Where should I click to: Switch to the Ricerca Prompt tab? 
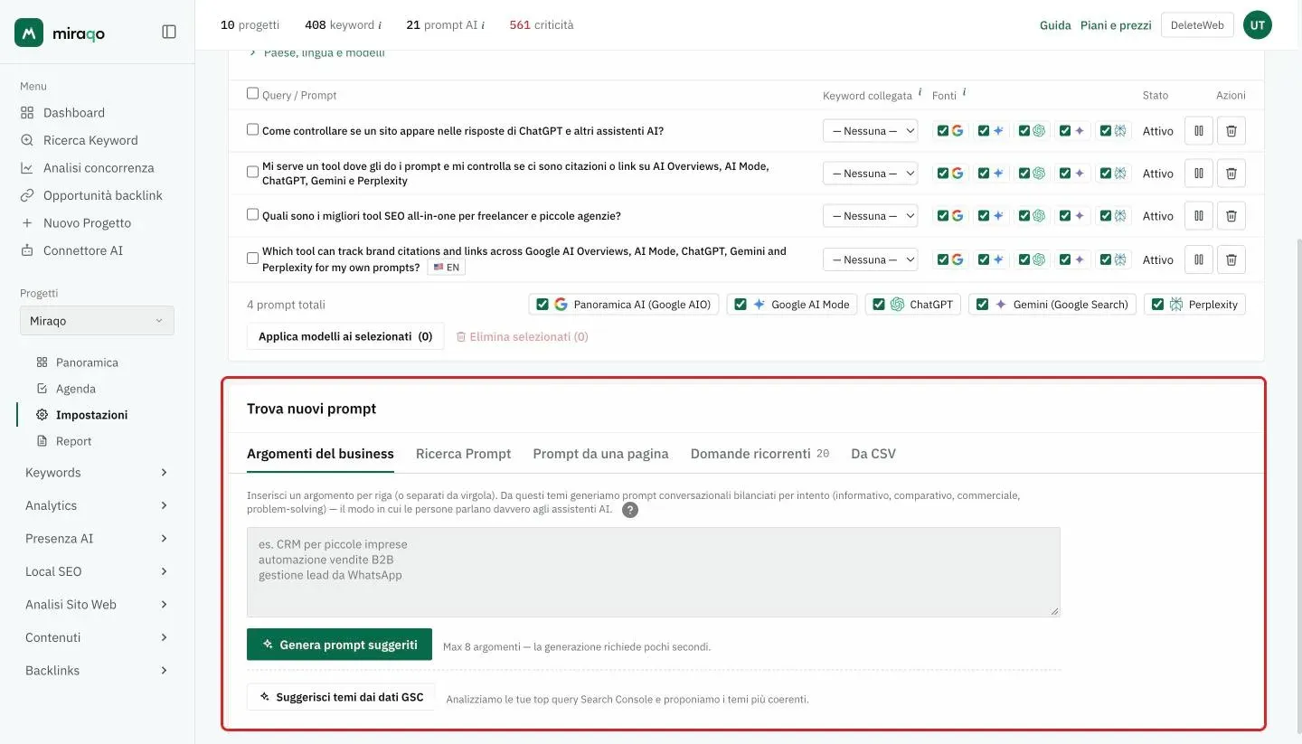click(x=463, y=454)
